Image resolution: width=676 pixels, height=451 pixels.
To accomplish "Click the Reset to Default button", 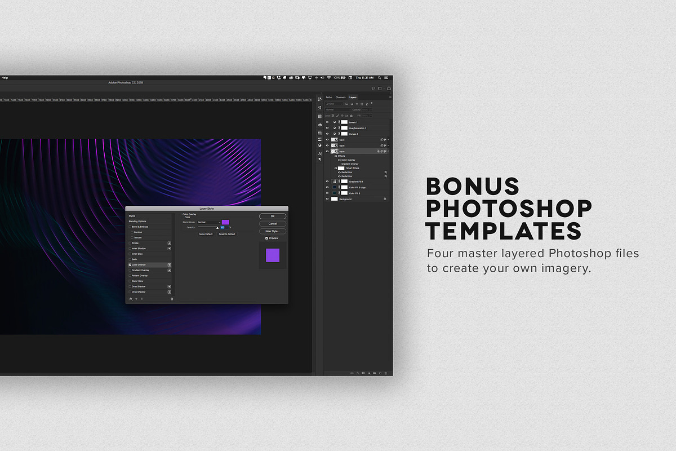I will pos(227,234).
